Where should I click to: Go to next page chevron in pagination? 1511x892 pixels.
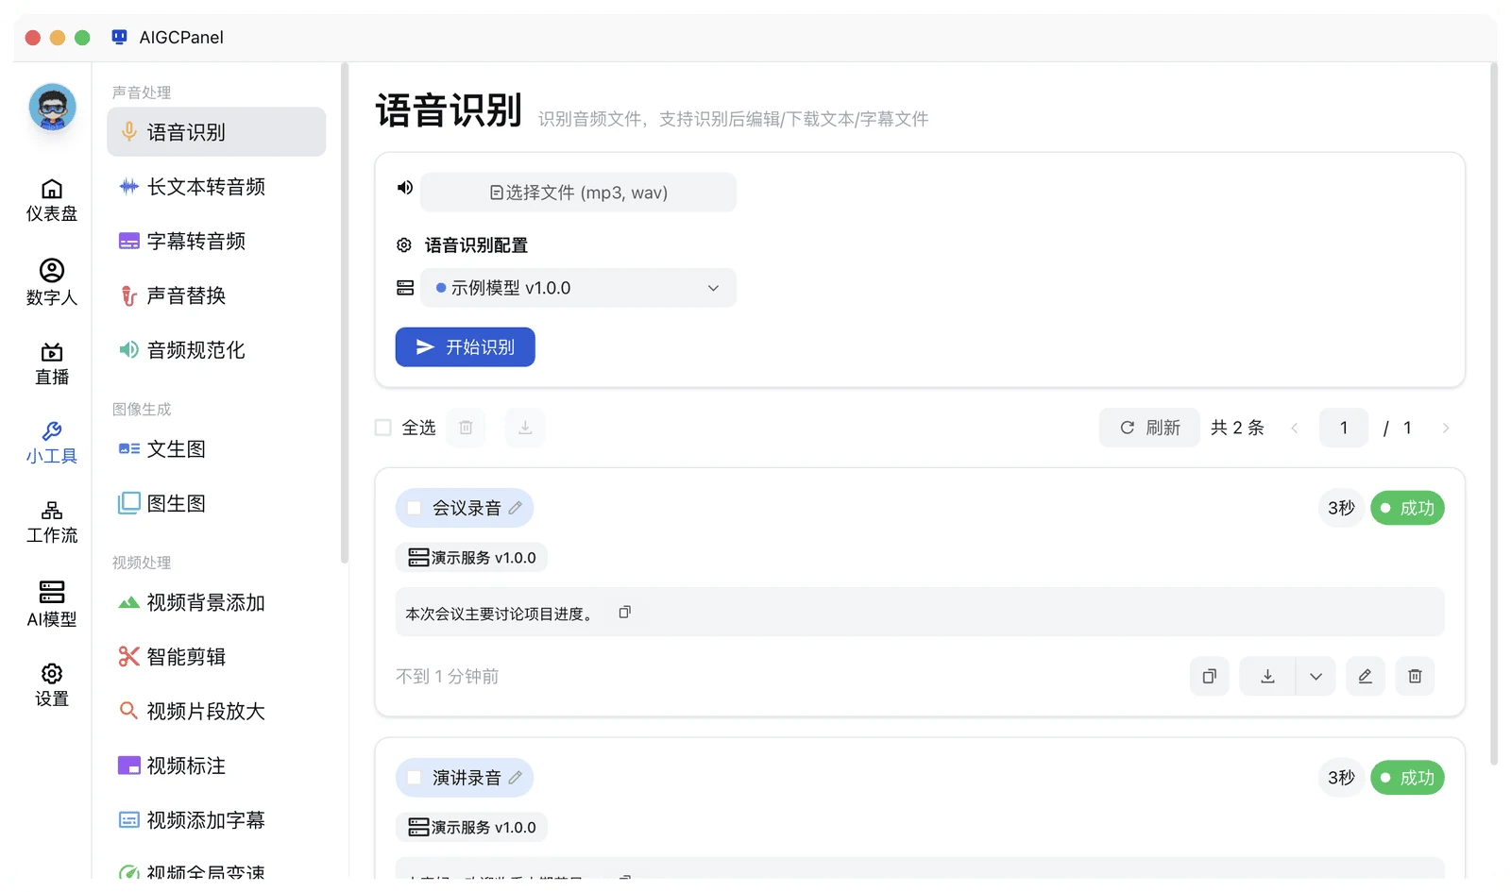click(x=1446, y=428)
